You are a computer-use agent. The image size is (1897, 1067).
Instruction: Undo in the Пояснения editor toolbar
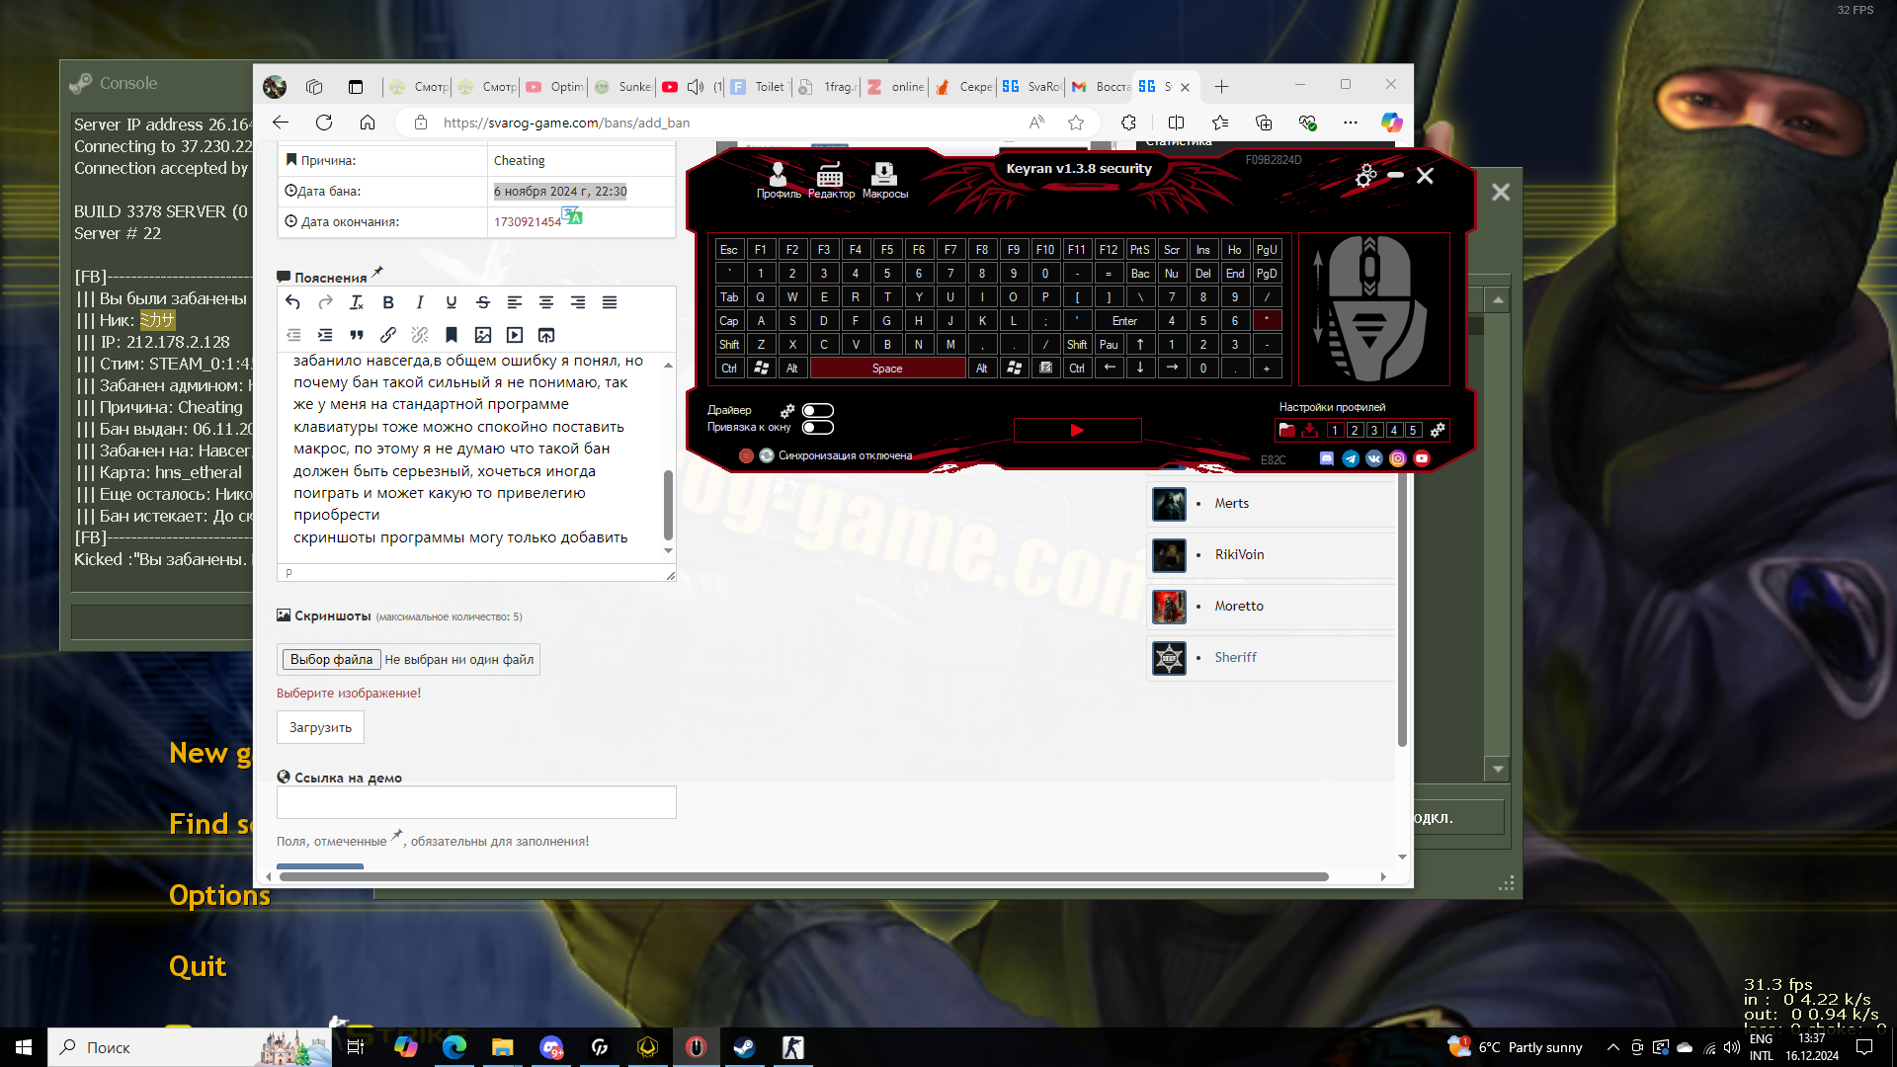click(x=292, y=302)
